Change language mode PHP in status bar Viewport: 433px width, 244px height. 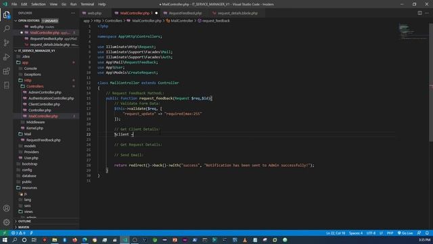(x=390, y=233)
